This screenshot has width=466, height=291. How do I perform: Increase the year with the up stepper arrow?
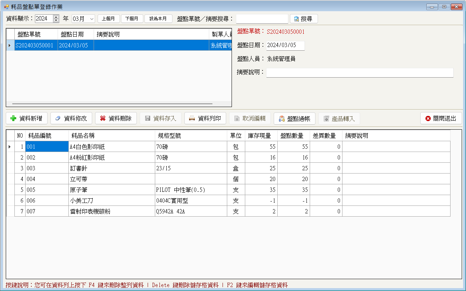click(x=56, y=17)
